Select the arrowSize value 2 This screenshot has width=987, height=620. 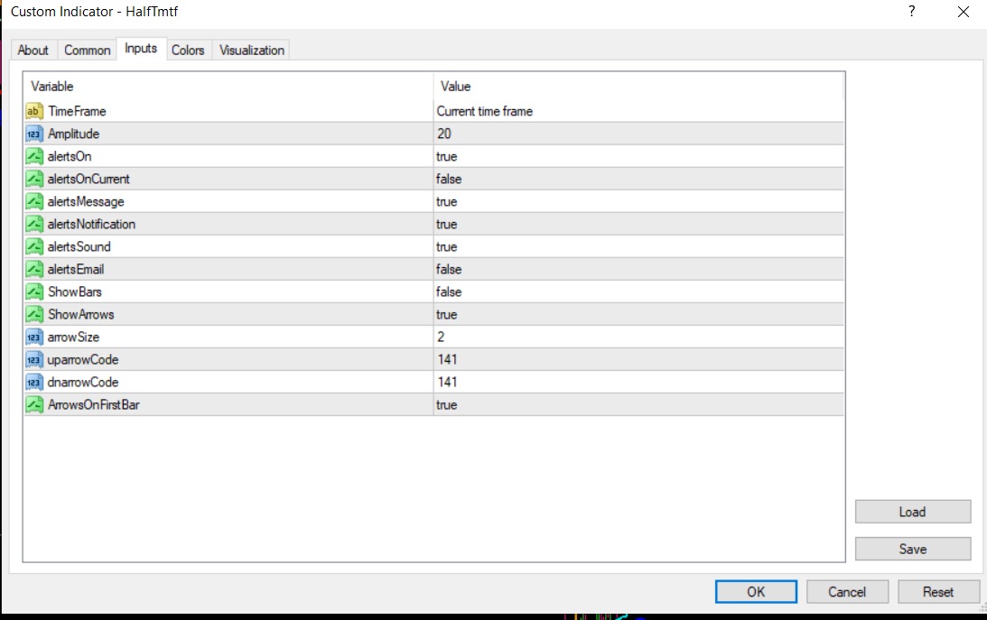441,337
